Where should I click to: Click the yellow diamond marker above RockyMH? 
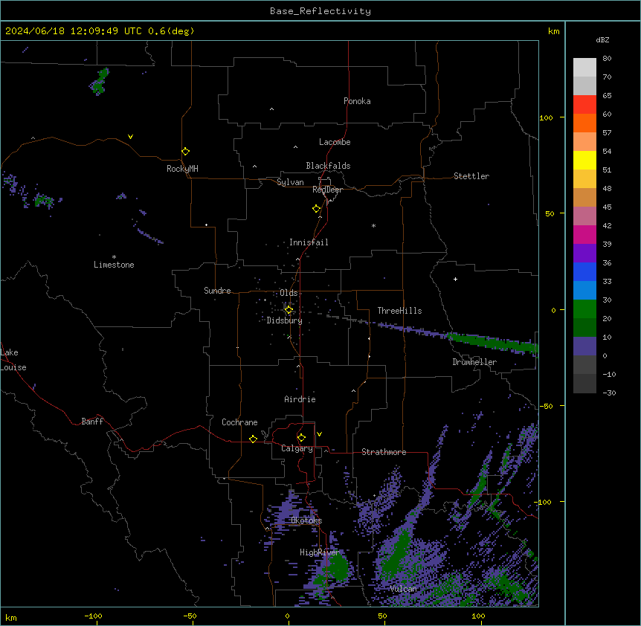185,152
